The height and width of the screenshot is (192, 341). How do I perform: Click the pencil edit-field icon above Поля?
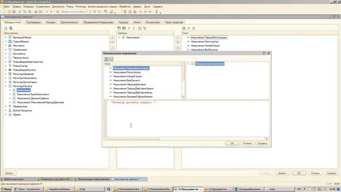(189, 28)
